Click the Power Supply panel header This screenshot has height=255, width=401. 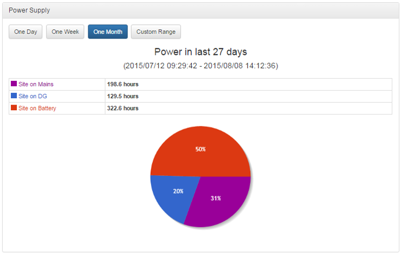[200, 10]
